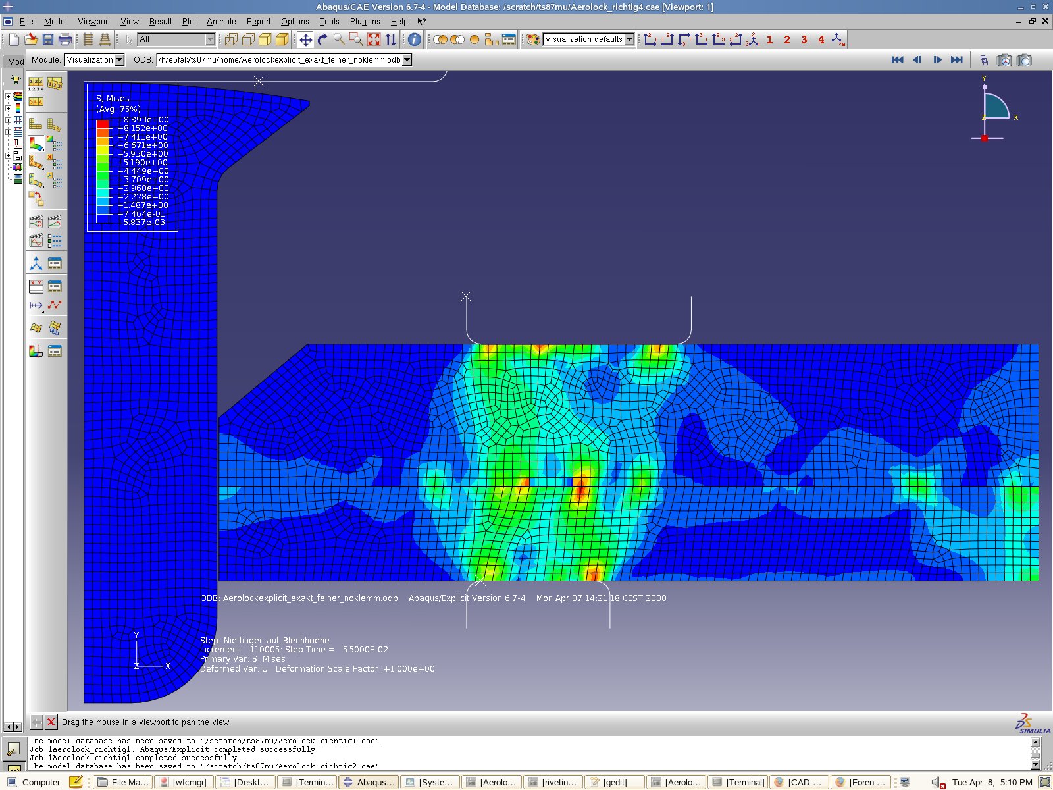The width and height of the screenshot is (1053, 790).
Task: Select the Rotate View tool
Action: [x=322, y=39]
